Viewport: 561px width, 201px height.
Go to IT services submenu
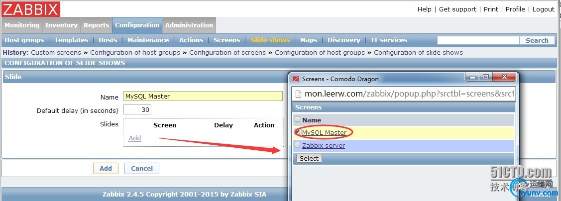389,40
